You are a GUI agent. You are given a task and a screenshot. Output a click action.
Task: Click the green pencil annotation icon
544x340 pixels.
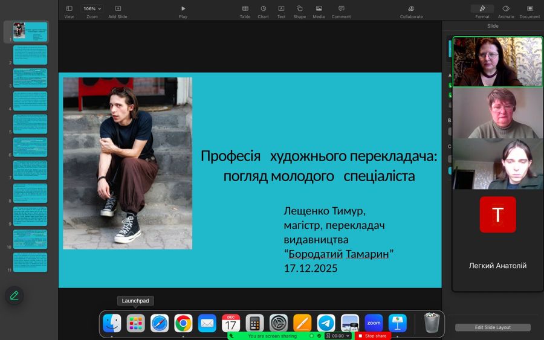coord(15,295)
